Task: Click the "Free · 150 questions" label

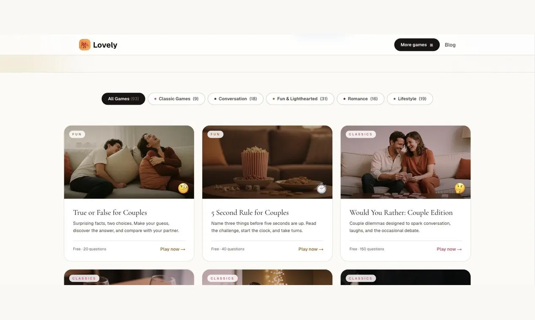Action: [x=366, y=249]
